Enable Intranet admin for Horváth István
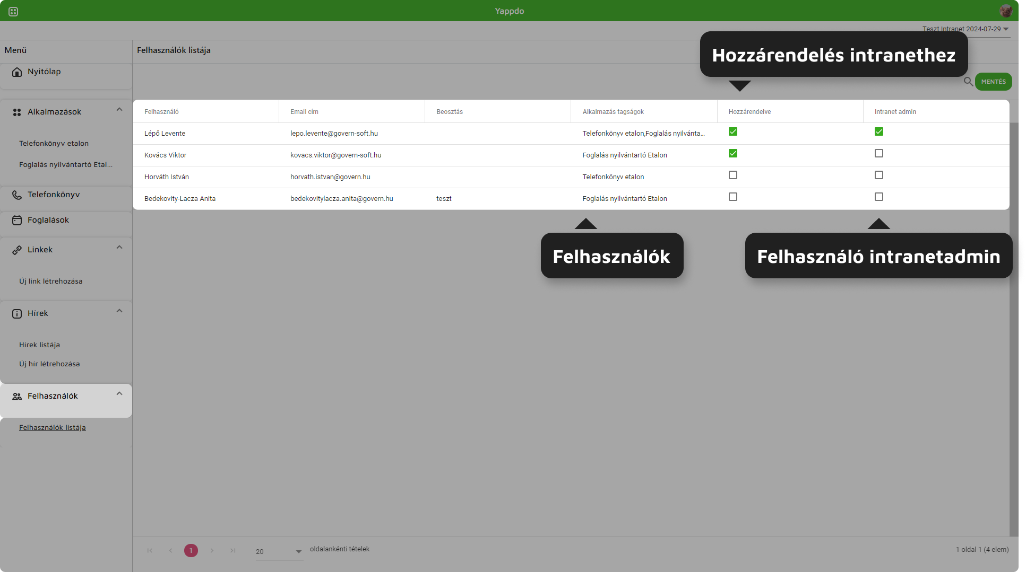This screenshot has width=1026, height=572. click(879, 175)
